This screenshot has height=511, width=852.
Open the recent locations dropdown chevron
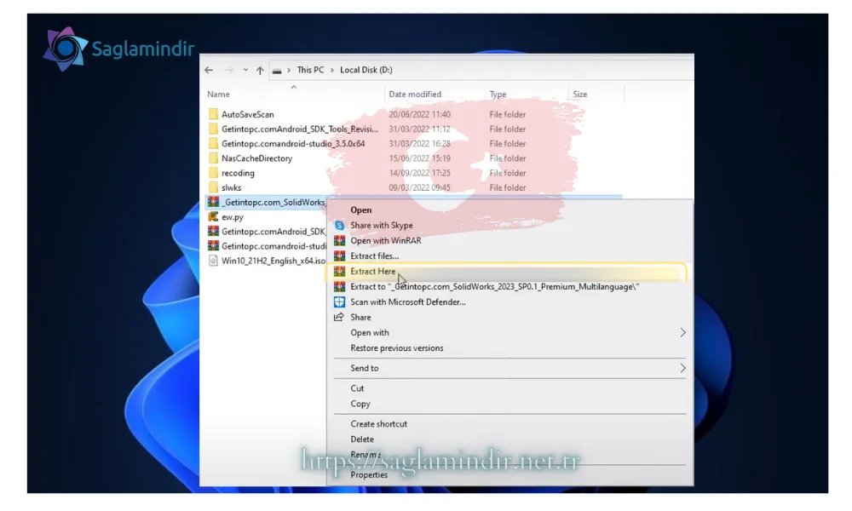(245, 70)
